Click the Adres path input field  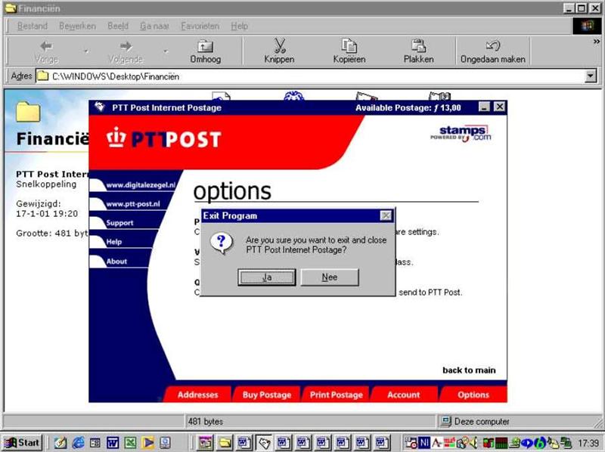(310, 76)
